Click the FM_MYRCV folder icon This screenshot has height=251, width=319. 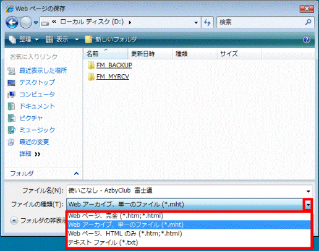(x=91, y=77)
